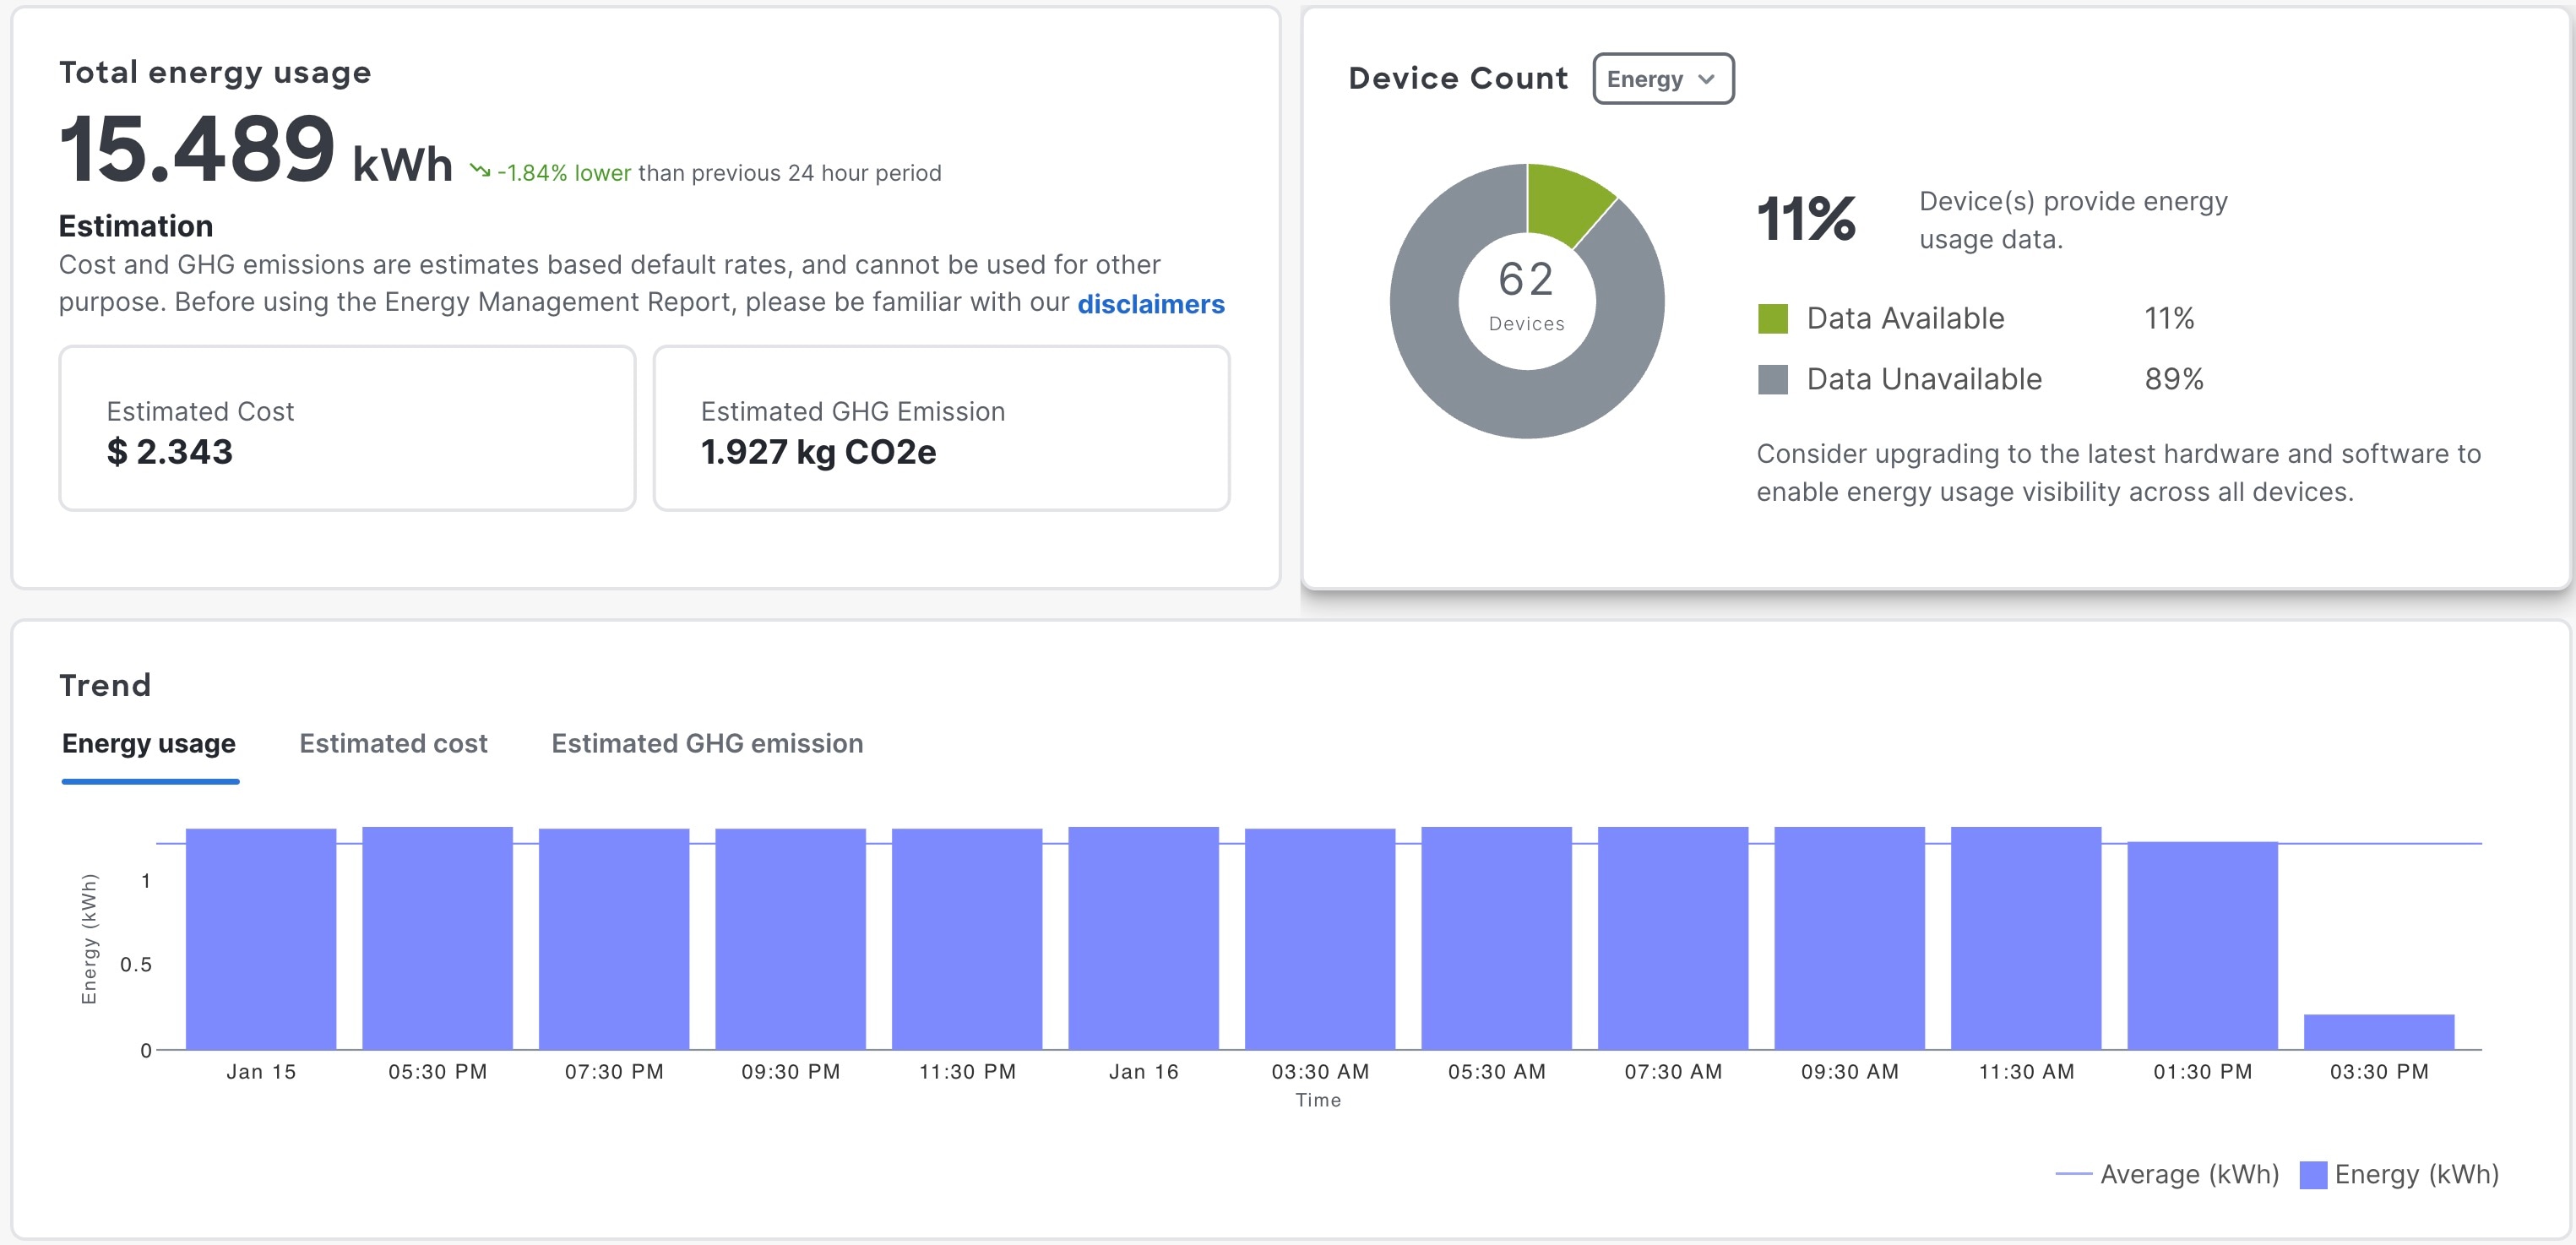Image resolution: width=2576 pixels, height=1245 pixels.
Task: Click the 01:30 PM energy bar
Action: 2202,945
